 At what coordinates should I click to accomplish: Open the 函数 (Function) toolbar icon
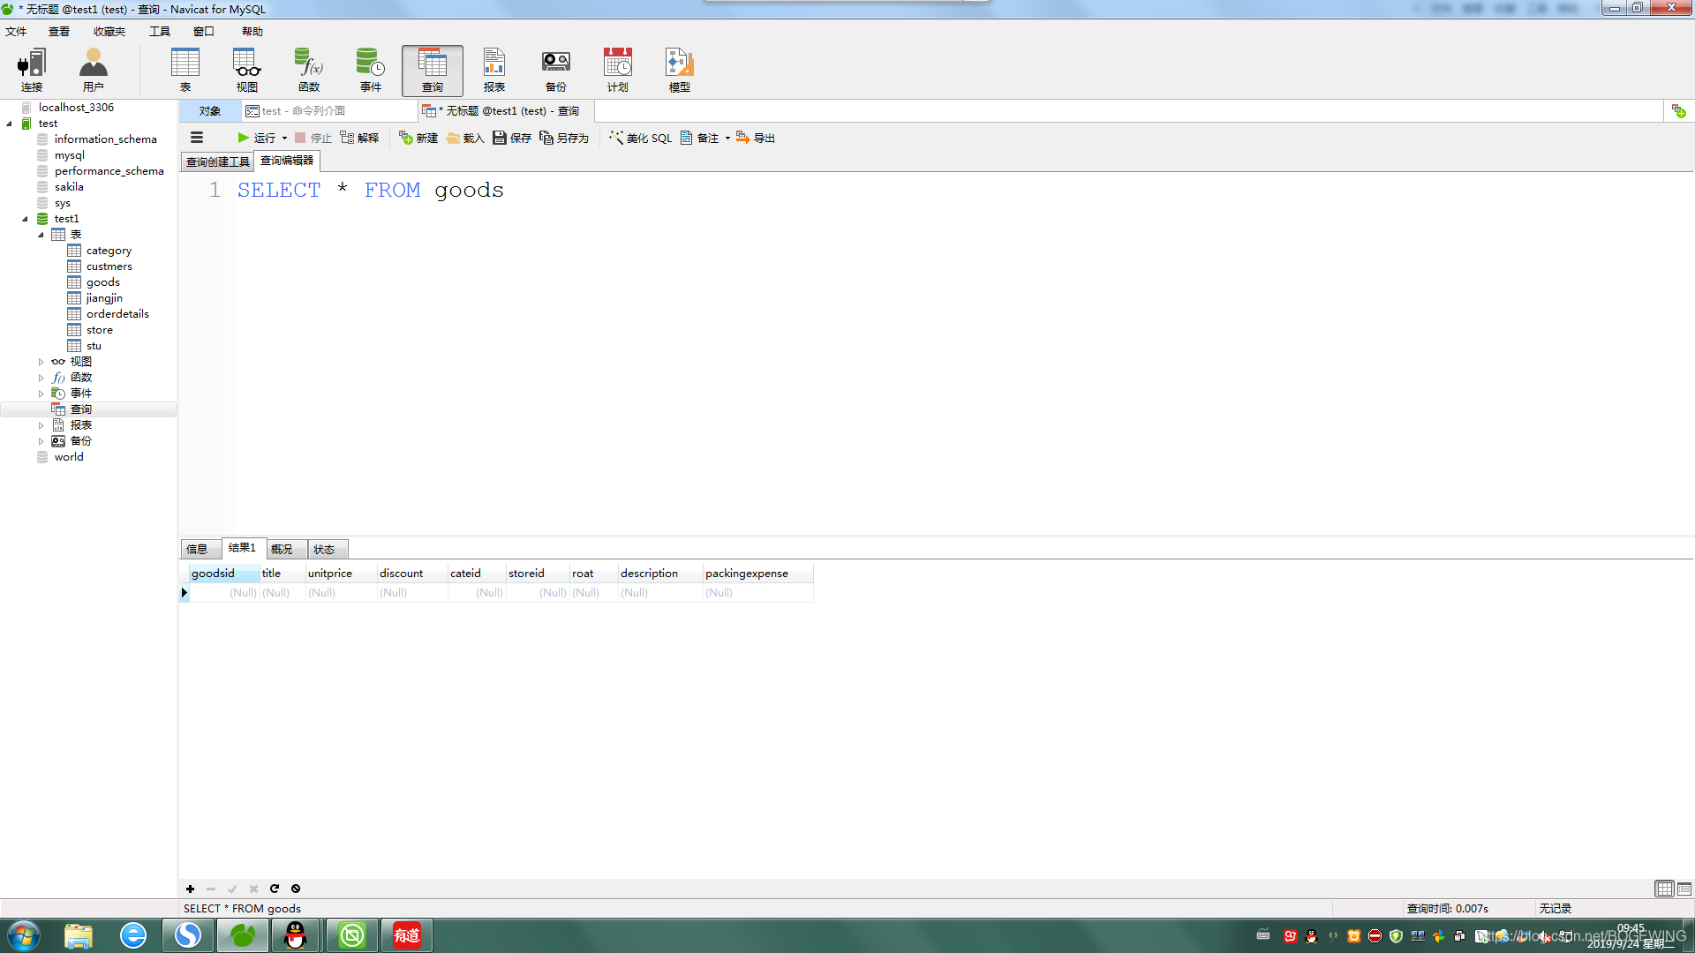(309, 71)
